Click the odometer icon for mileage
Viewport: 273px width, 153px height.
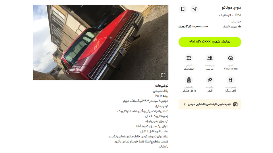tap(231, 58)
